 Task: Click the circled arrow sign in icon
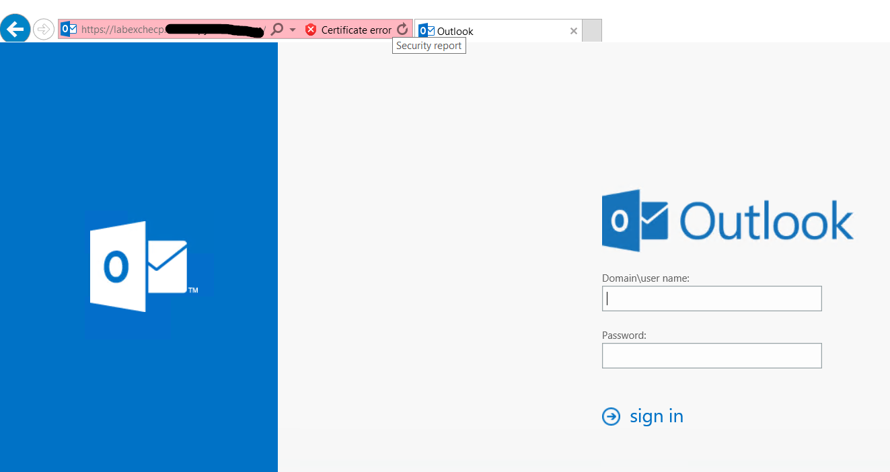click(611, 417)
